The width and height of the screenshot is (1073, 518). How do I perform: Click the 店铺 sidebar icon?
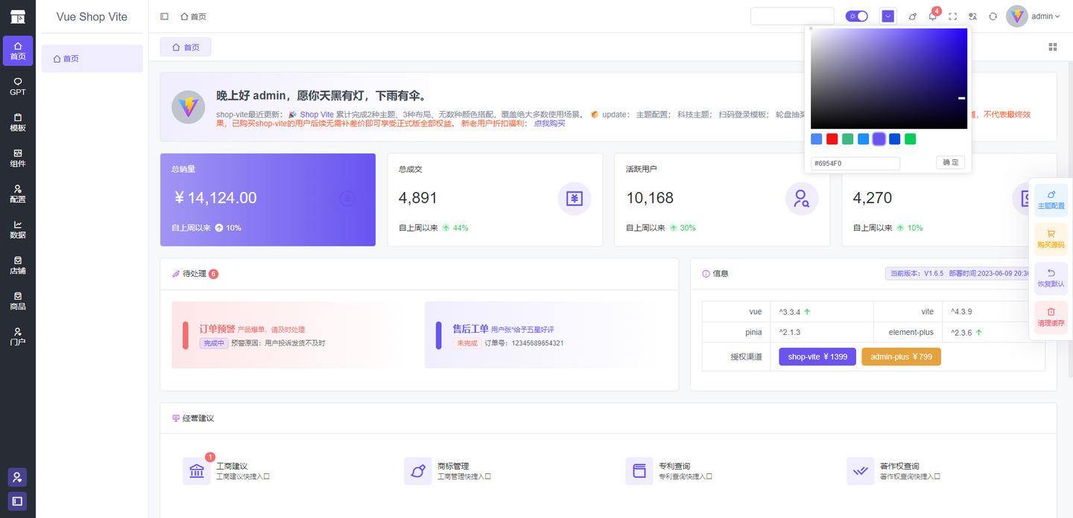(x=17, y=265)
